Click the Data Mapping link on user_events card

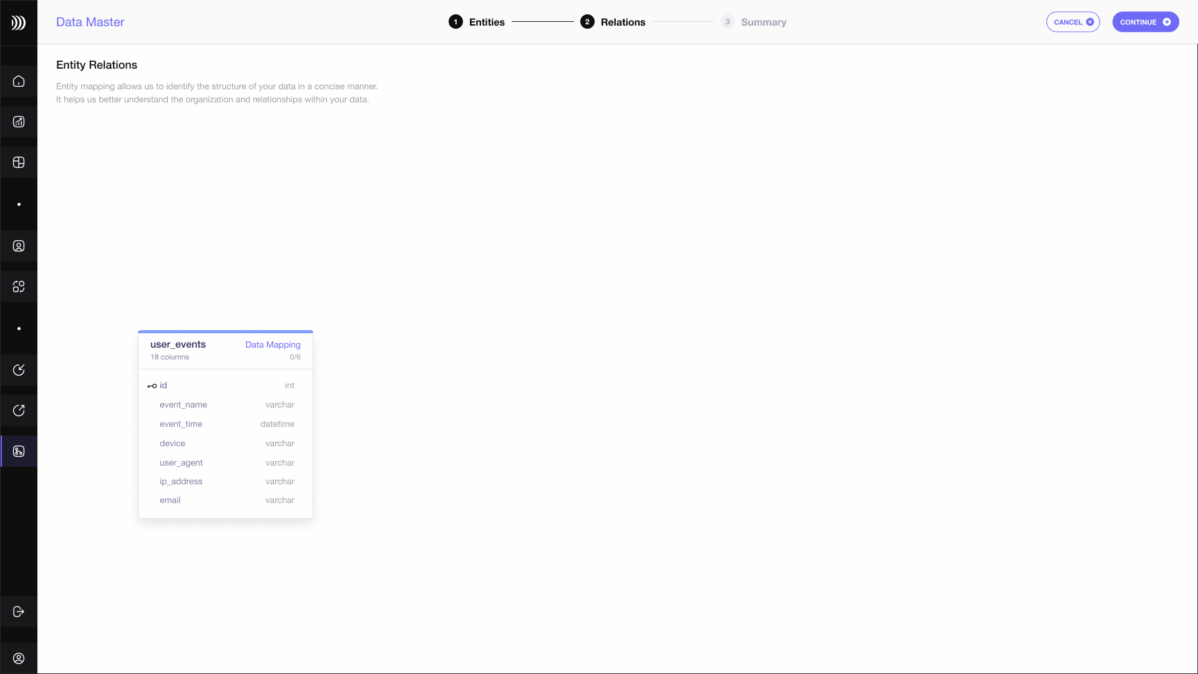coord(273,344)
